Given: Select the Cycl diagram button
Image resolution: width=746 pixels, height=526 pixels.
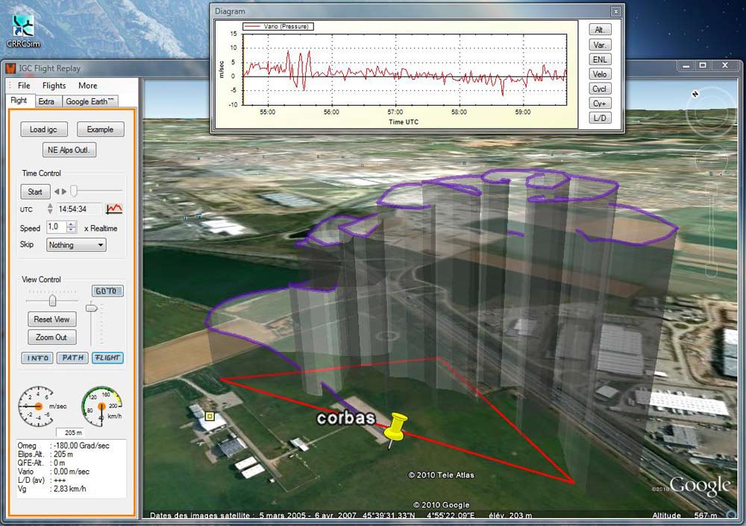Looking at the screenshot, I should pyautogui.click(x=600, y=89).
